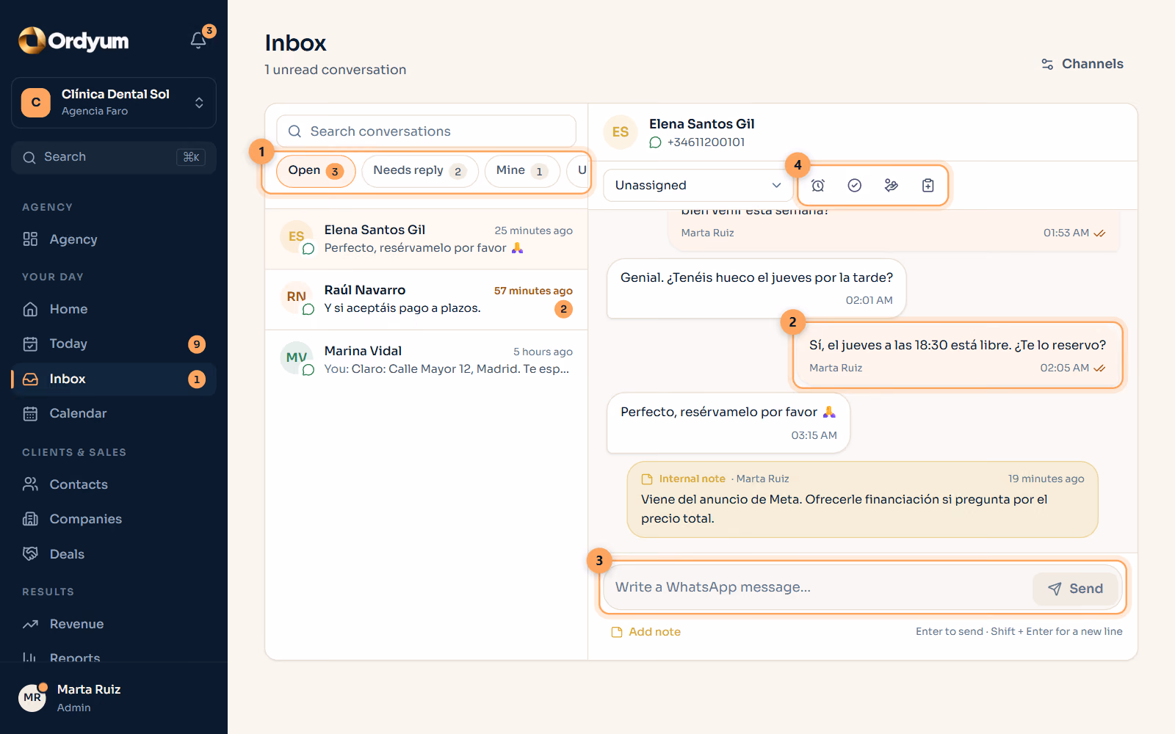This screenshot has width=1175, height=734.
Task: Click the Channels settings icon
Action: pos(1047,64)
